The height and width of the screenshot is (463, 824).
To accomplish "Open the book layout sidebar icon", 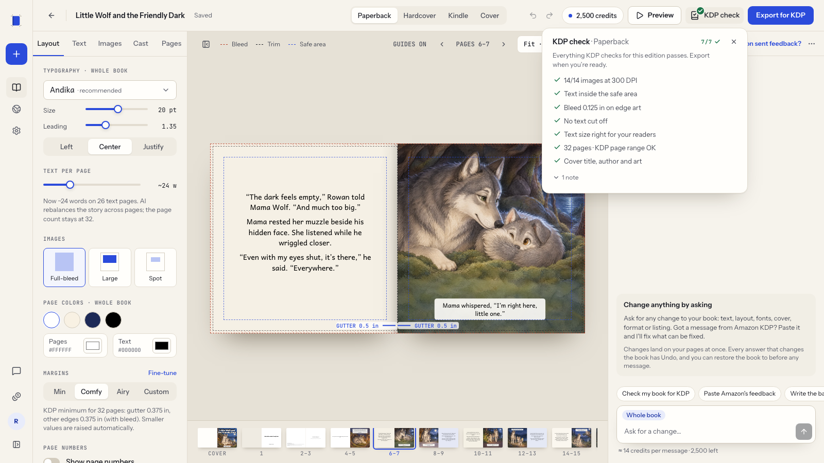I will (16, 87).
